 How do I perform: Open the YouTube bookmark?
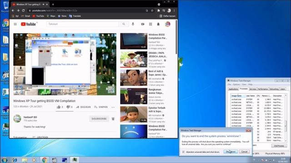point(38,16)
